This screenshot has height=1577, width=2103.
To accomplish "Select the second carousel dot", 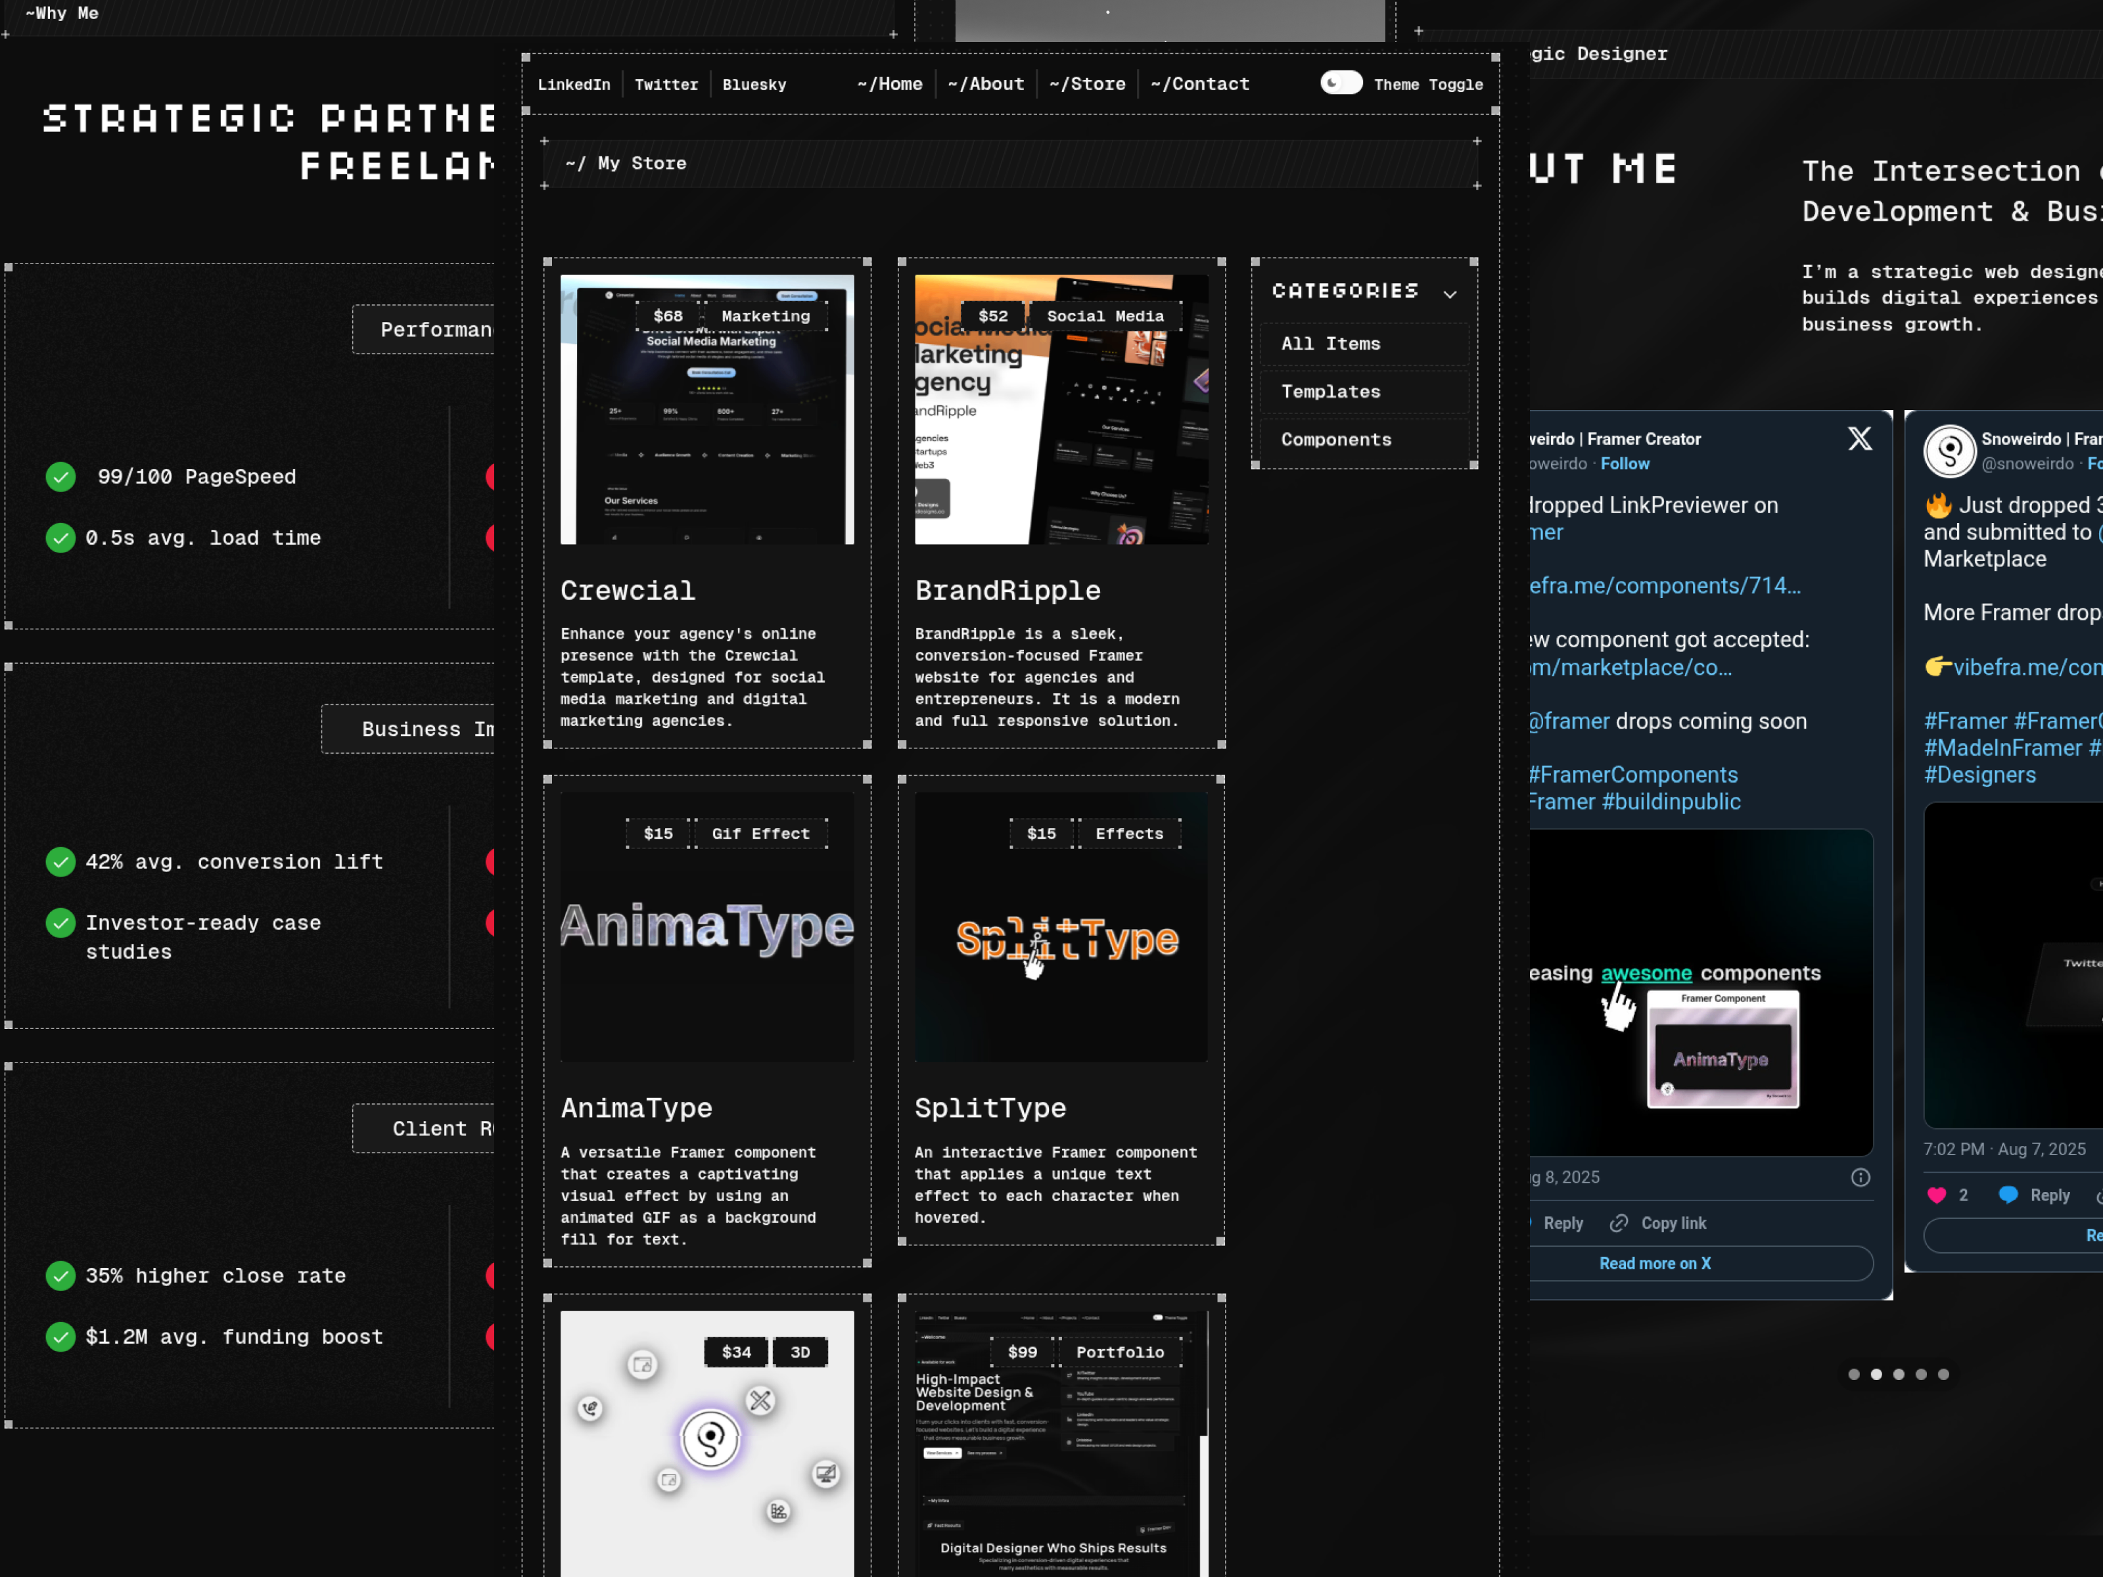I will pos(1876,1373).
